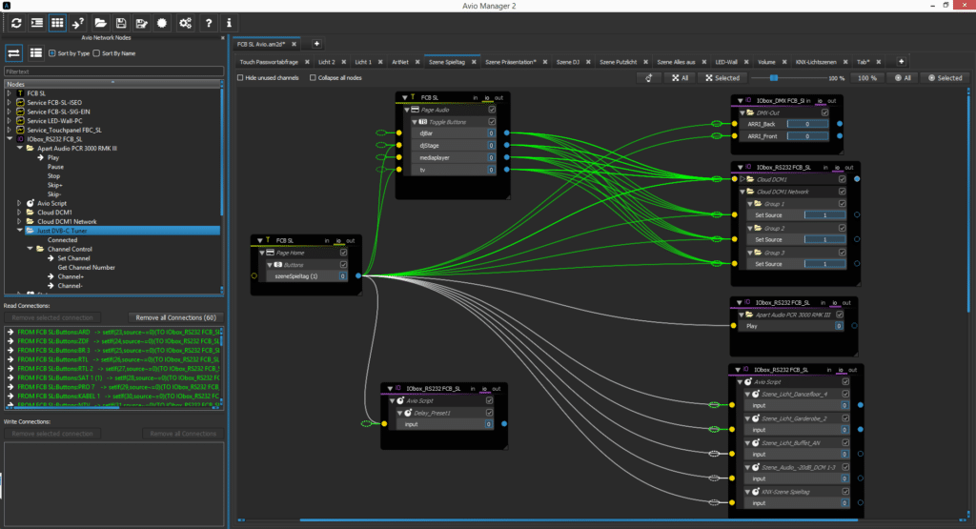This screenshot has width=976, height=529.
Task: Expand the Cloud DCM1 Network tree item
Action: [20, 221]
